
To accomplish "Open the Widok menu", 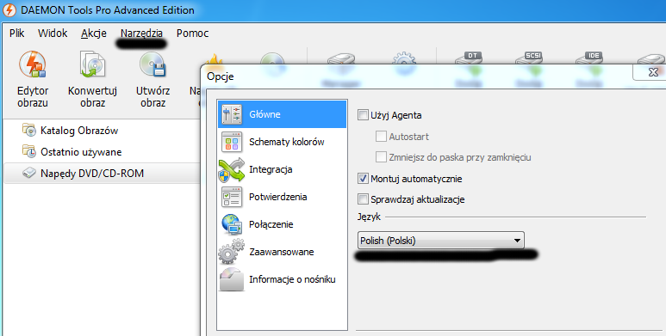I will click(x=53, y=33).
